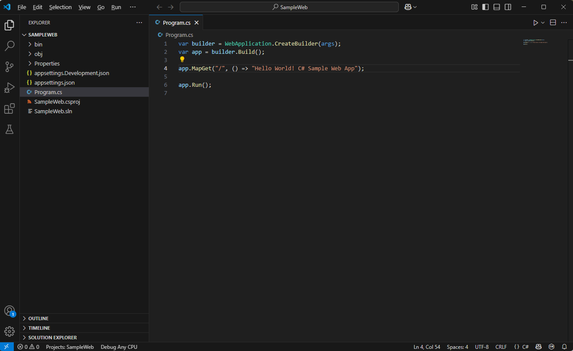The image size is (573, 351).
Task: Expand the bin folder
Action: click(38, 44)
